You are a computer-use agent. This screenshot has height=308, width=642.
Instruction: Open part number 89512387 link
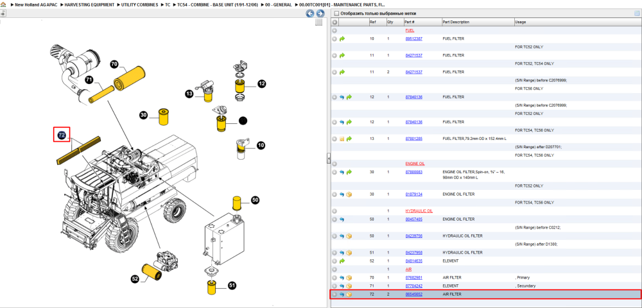pos(413,39)
